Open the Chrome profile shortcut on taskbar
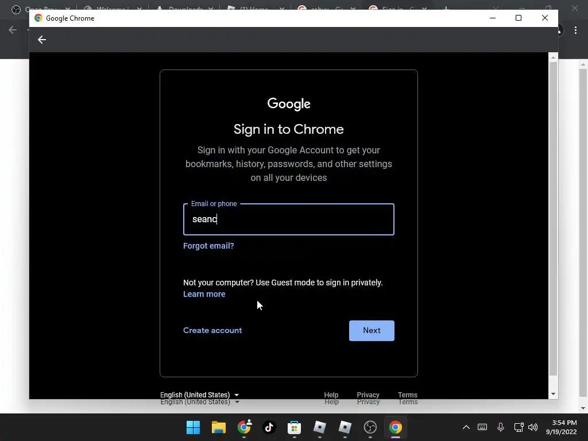Screen dimensions: 588x441 tap(244, 427)
